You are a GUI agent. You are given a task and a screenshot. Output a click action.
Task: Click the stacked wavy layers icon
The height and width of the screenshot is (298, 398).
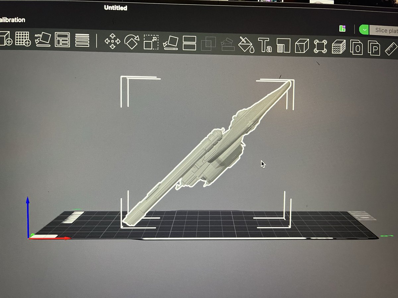tap(338, 47)
